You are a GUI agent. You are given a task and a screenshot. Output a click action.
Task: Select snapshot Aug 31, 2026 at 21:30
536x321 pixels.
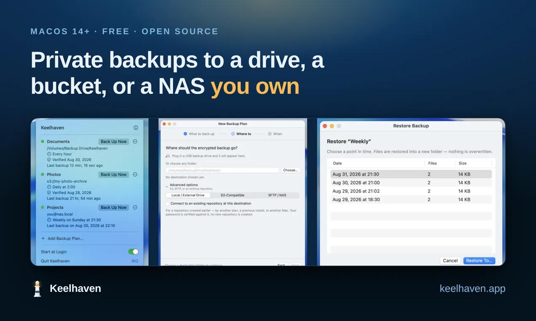tap(411, 174)
